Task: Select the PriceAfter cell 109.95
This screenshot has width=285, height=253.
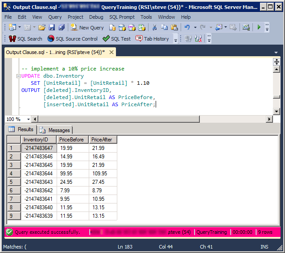Action: coord(103,174)
